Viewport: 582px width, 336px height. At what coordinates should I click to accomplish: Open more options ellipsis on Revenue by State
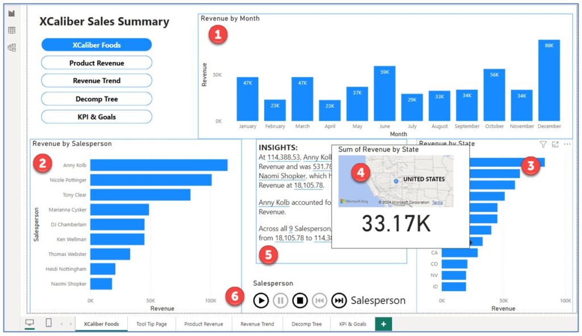click(567, 144)
